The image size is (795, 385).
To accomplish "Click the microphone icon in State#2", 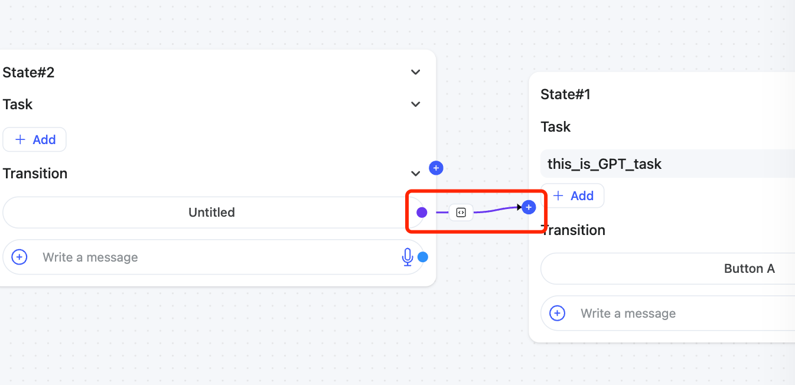I will (407, 257).
